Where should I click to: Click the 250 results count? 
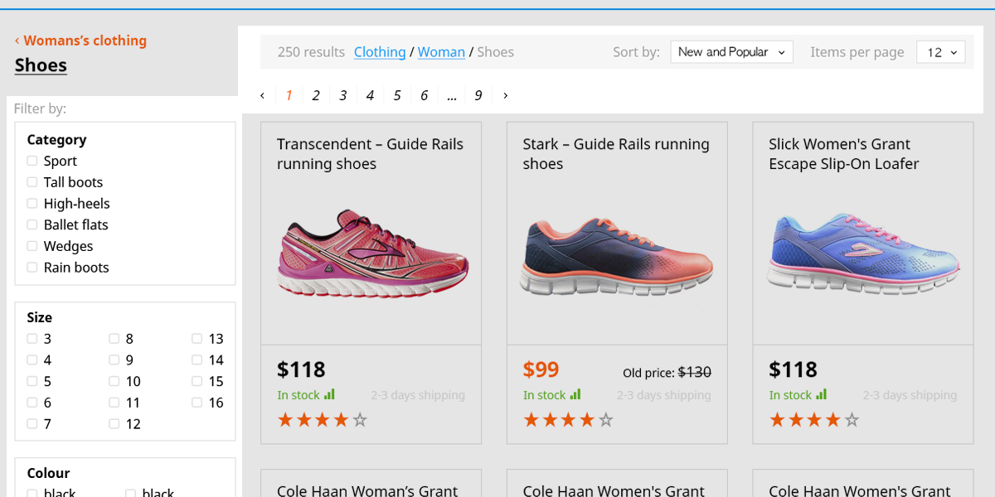[311, 52]
